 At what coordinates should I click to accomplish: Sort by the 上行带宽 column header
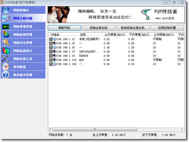115,35
